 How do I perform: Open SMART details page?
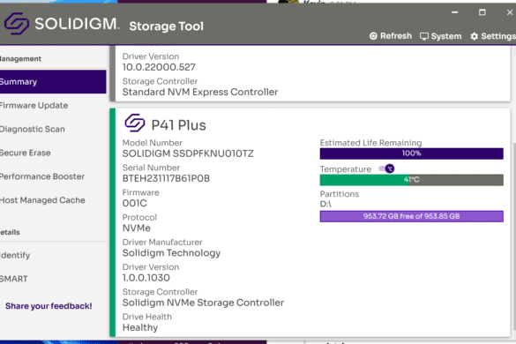[53, 279]
